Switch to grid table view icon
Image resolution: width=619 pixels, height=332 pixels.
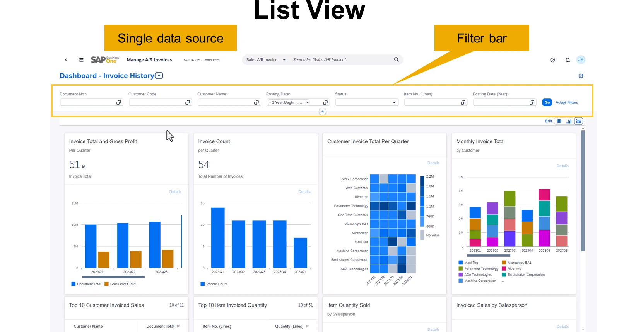point(559,121)
